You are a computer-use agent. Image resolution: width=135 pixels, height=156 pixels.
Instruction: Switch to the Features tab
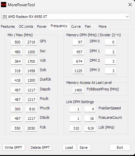click(8, 26)
